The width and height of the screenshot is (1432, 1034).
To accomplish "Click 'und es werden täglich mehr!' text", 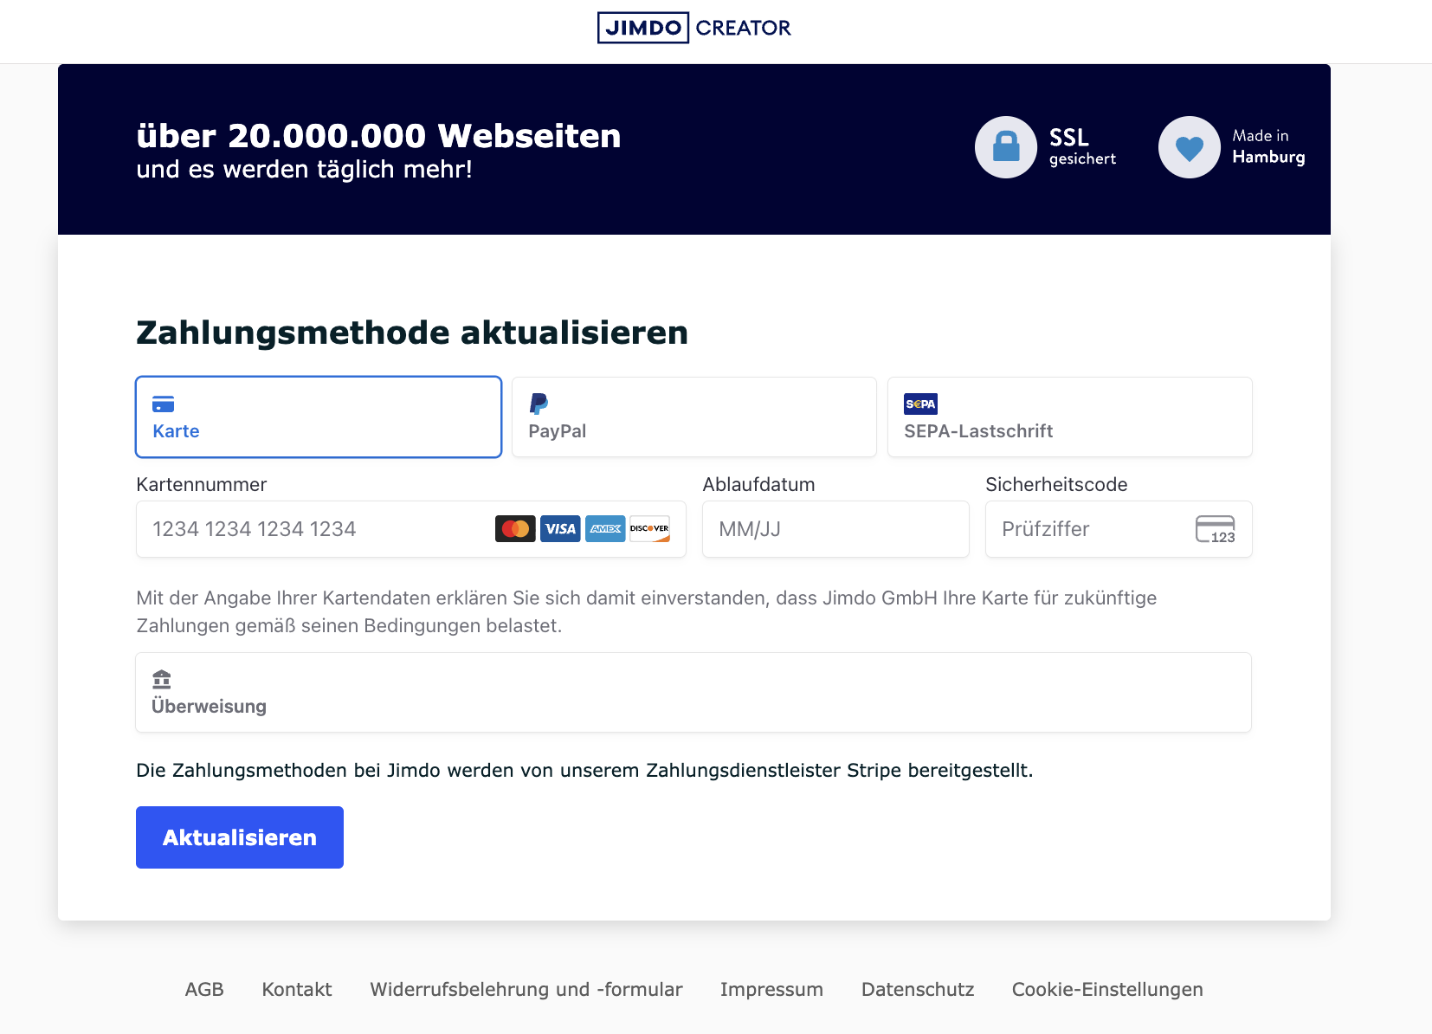I will (x=304, y=170).
